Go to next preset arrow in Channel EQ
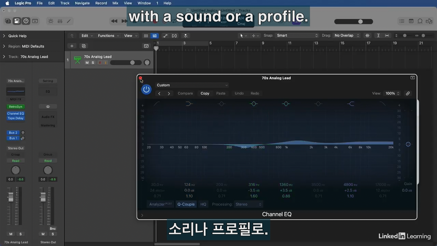This screenshot has width=437, height=246. 169,93
